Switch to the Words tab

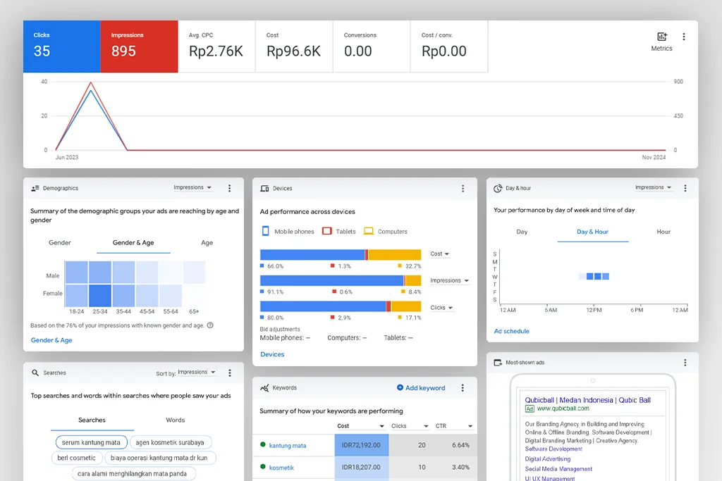click(x=175, y=420)
